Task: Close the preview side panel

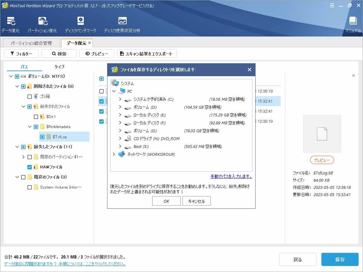Action: [354, 76]
